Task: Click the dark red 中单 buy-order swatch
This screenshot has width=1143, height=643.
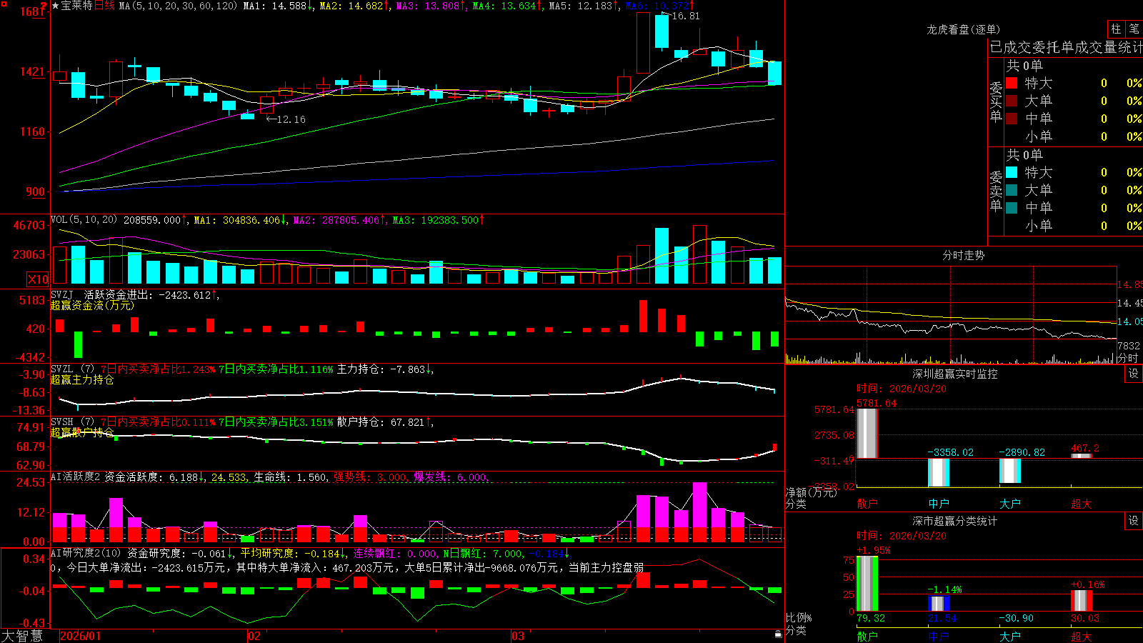Action: [1012, 119]
